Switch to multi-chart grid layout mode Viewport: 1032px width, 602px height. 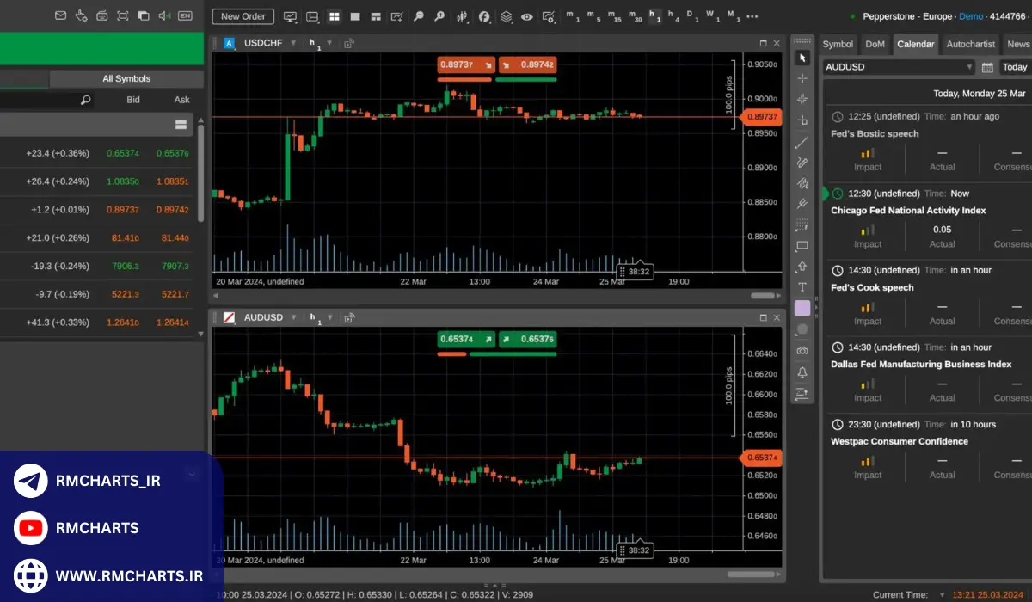(334, 16)
